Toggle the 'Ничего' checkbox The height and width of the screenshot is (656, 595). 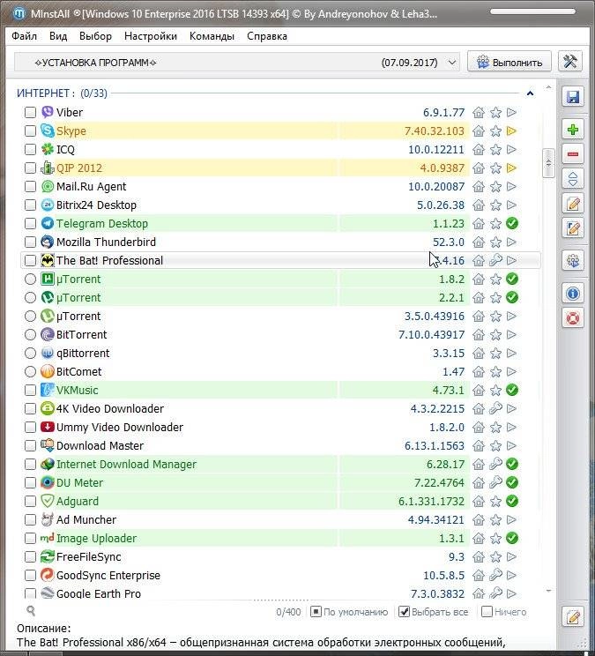(x=487, y=612)
